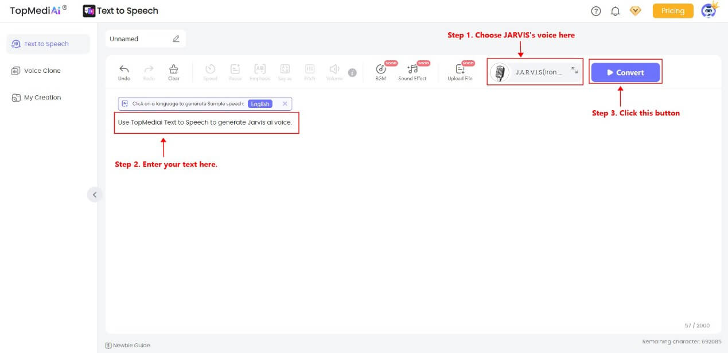The width and height of the screenshot is (728, 353).
Task: Open the BGM option
Action: pos(381,72)
